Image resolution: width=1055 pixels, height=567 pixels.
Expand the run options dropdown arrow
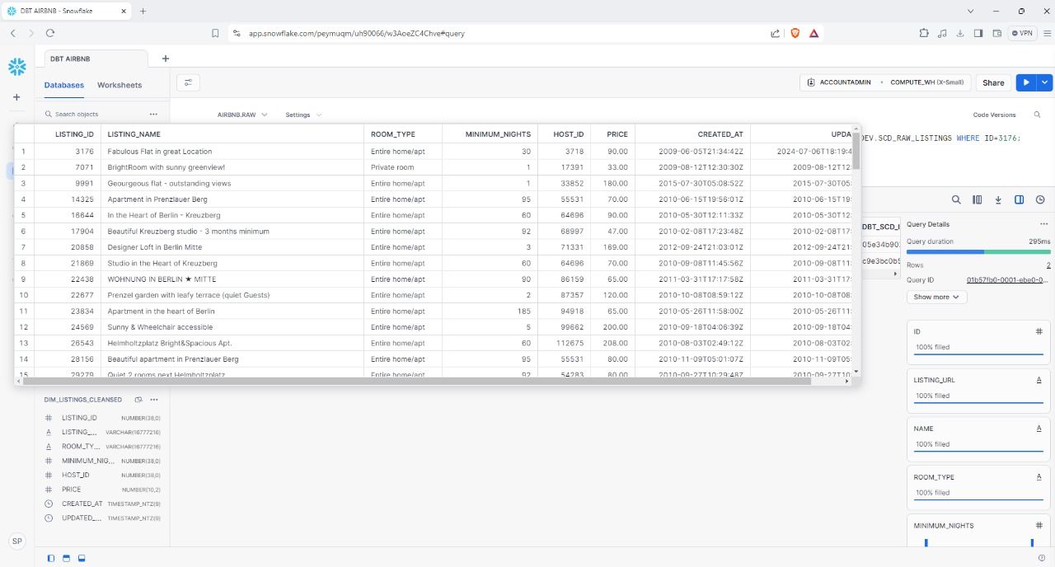(x=1045, y=82)
